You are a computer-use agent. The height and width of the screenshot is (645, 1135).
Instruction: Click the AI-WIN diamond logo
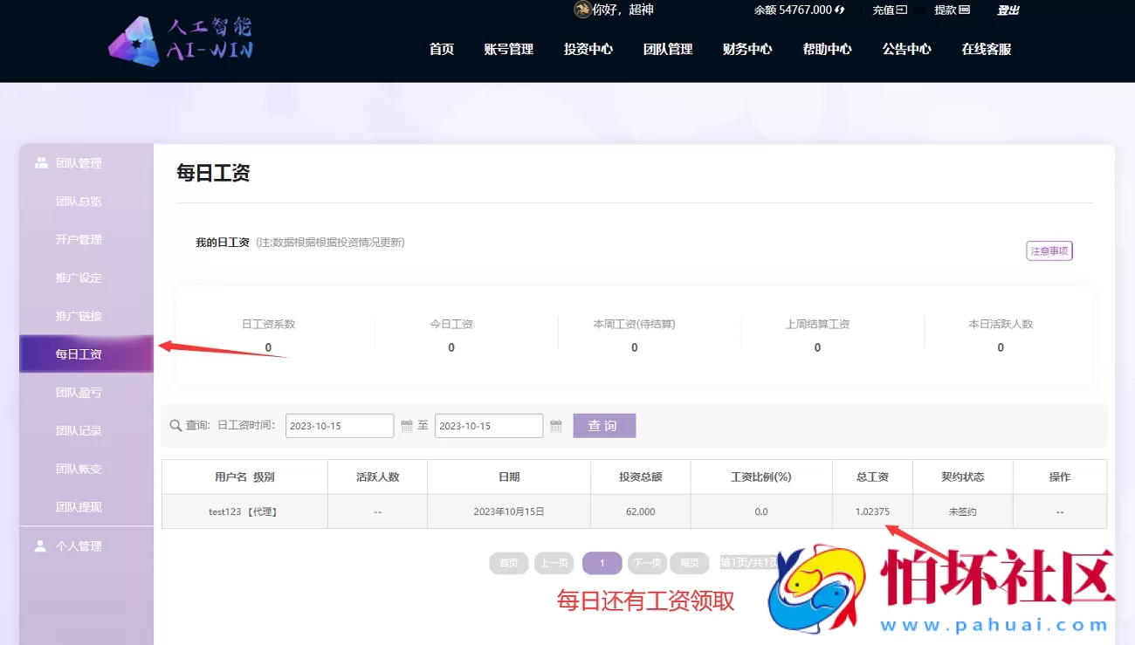(135, 40)
